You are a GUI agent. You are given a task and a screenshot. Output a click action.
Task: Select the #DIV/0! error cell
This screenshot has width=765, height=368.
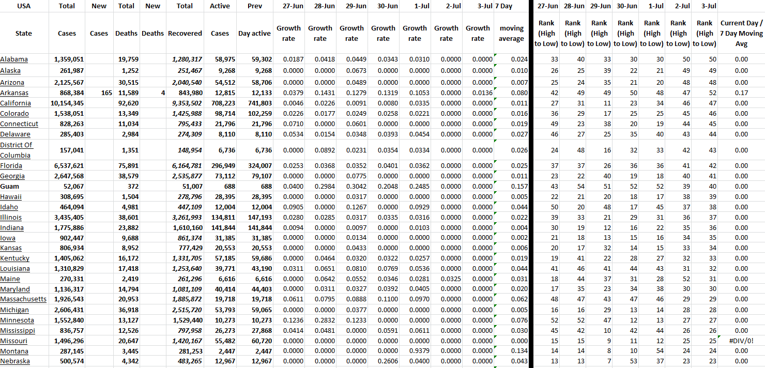741,341
